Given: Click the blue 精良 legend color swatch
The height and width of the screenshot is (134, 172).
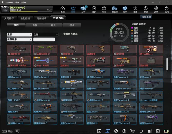Looking at the screenshot, I should coord(132,36).
